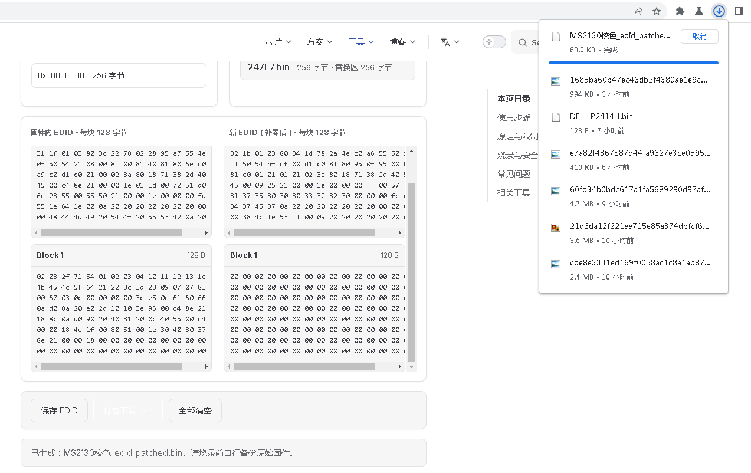
Task: Open the 博客 navigation dropdown
Action: coord(402,42)
